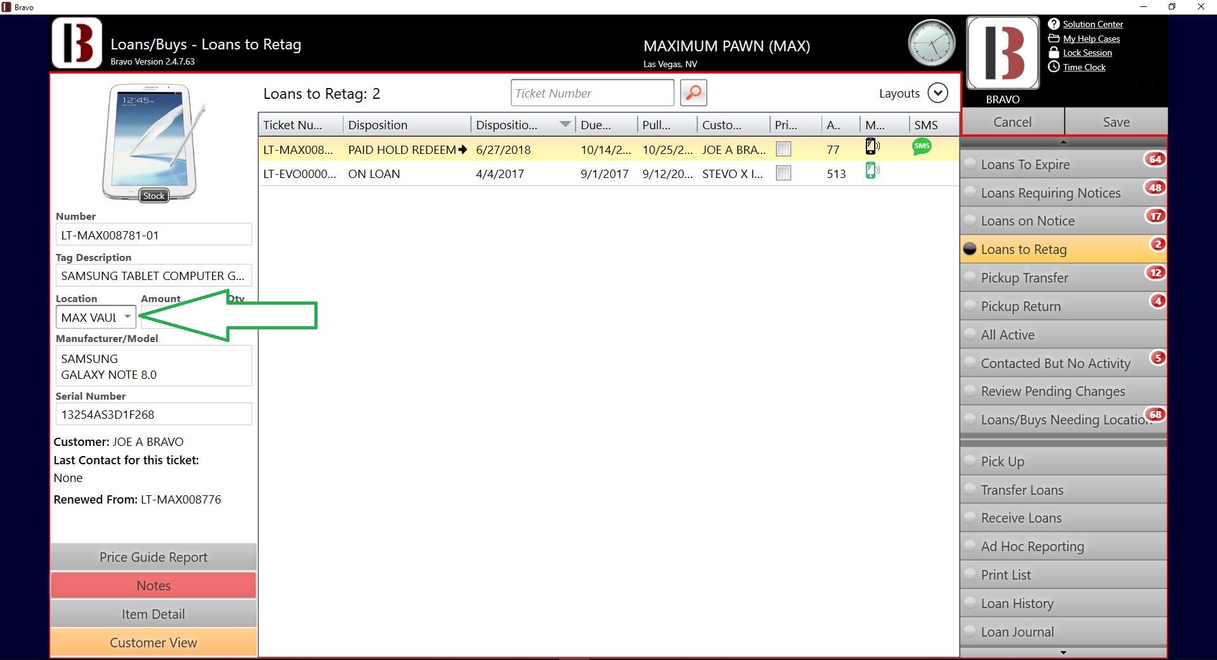Click the green SMS bubble icon
The image size is (1217, 660).
click(922, 146)
